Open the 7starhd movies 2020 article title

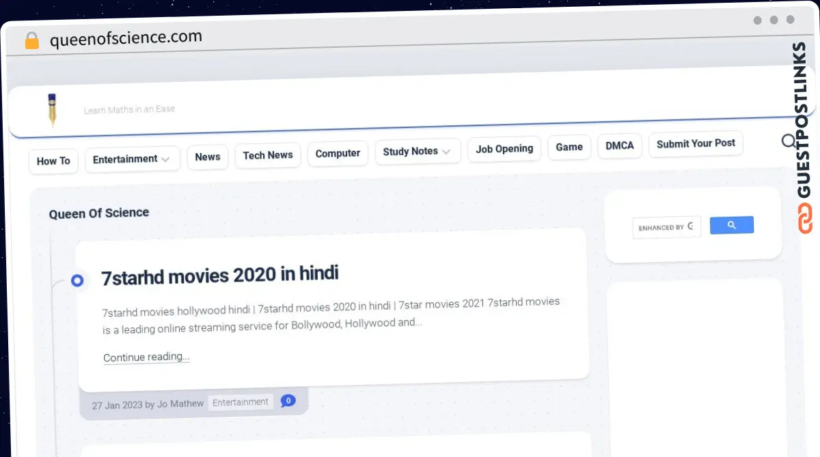coord(220,276)
